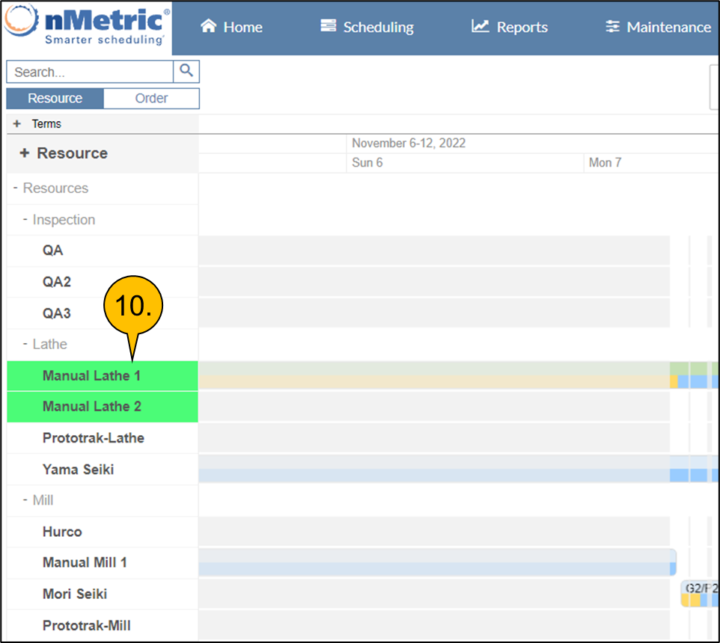Select Prototrak-Mill resource

point(103,625)
